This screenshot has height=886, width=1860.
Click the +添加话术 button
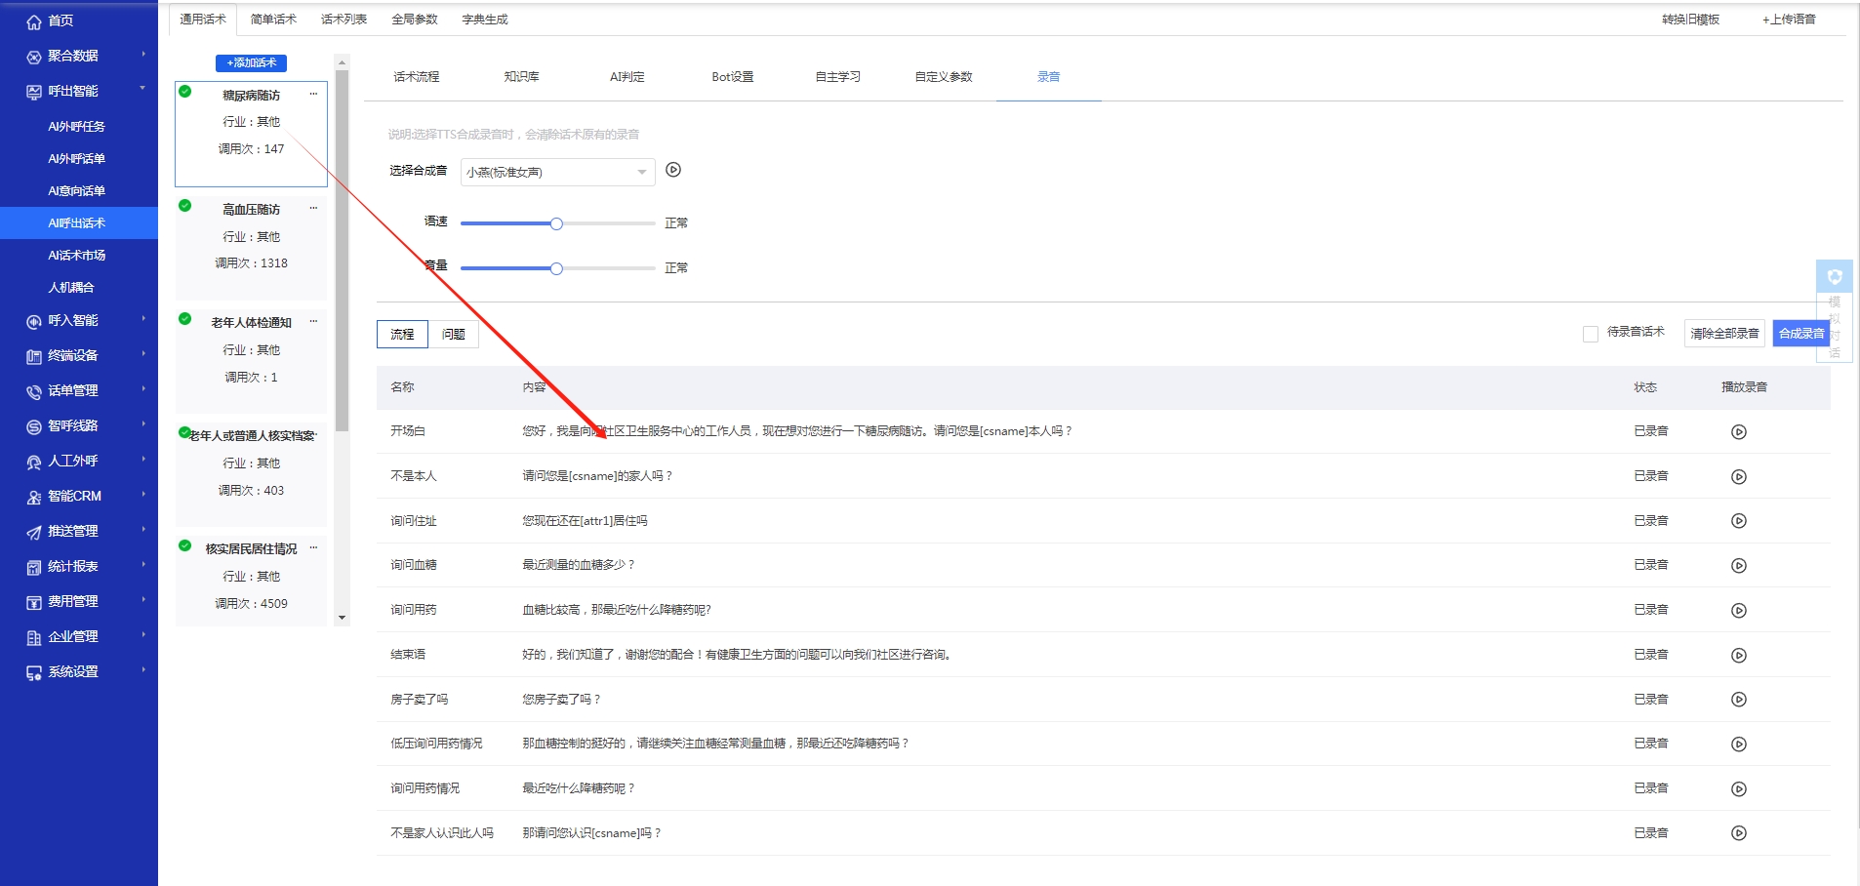(x=250, y=62)
